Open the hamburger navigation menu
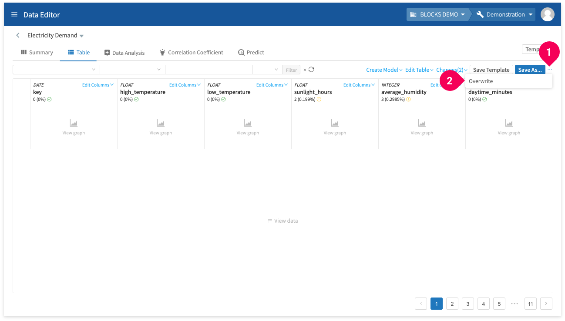565x321 pixels. [x=14, y=14]
